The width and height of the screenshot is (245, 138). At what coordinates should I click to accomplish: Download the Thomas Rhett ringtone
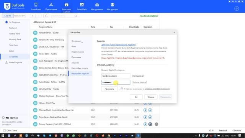pos(150,110)
